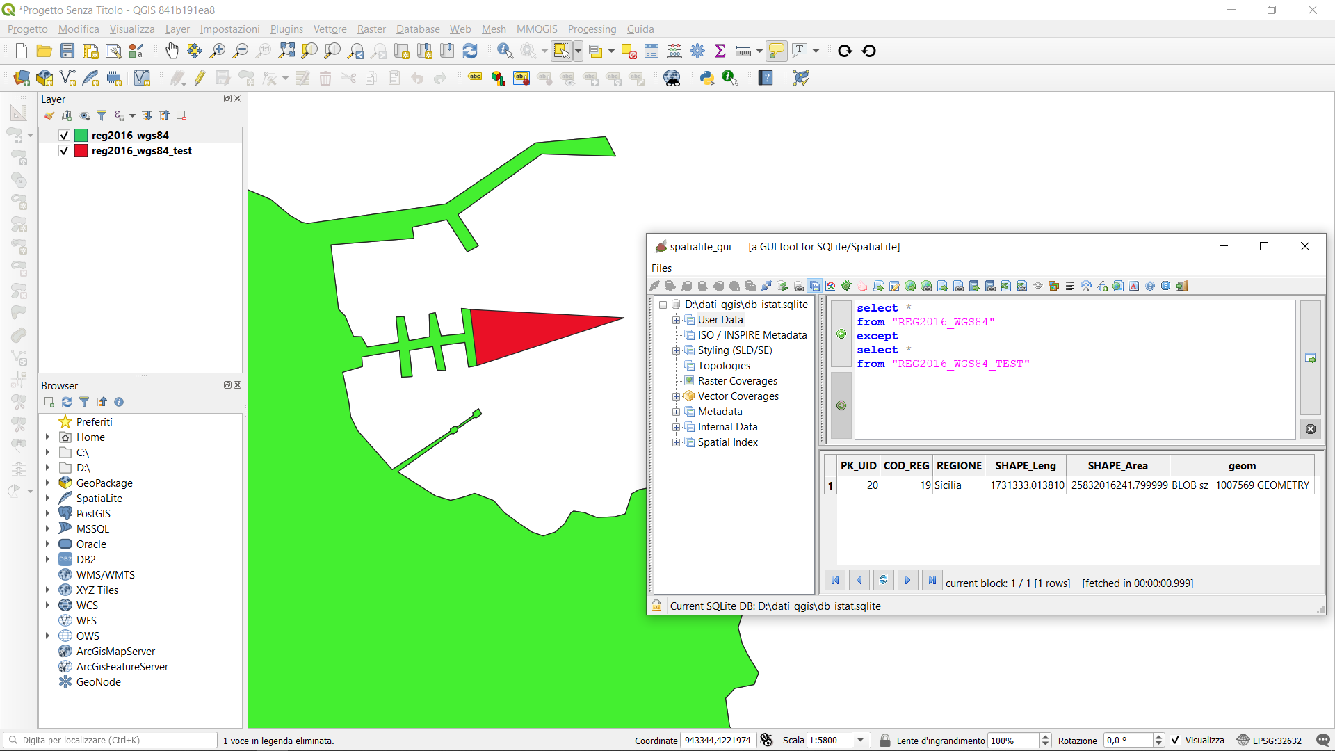
Task: Click the Zoom Full extent icon
Action: [x=286, y=51]
